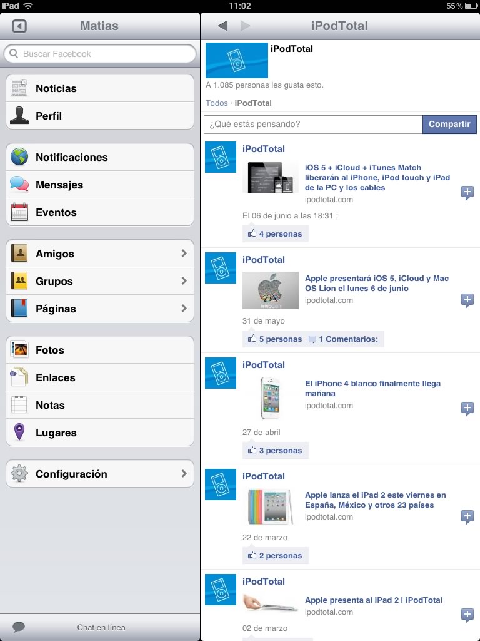Image resolution: width=480 pixels, height=641 pixels.
Task: Open Perfil silhouette icon
Action: click(19, 116)
